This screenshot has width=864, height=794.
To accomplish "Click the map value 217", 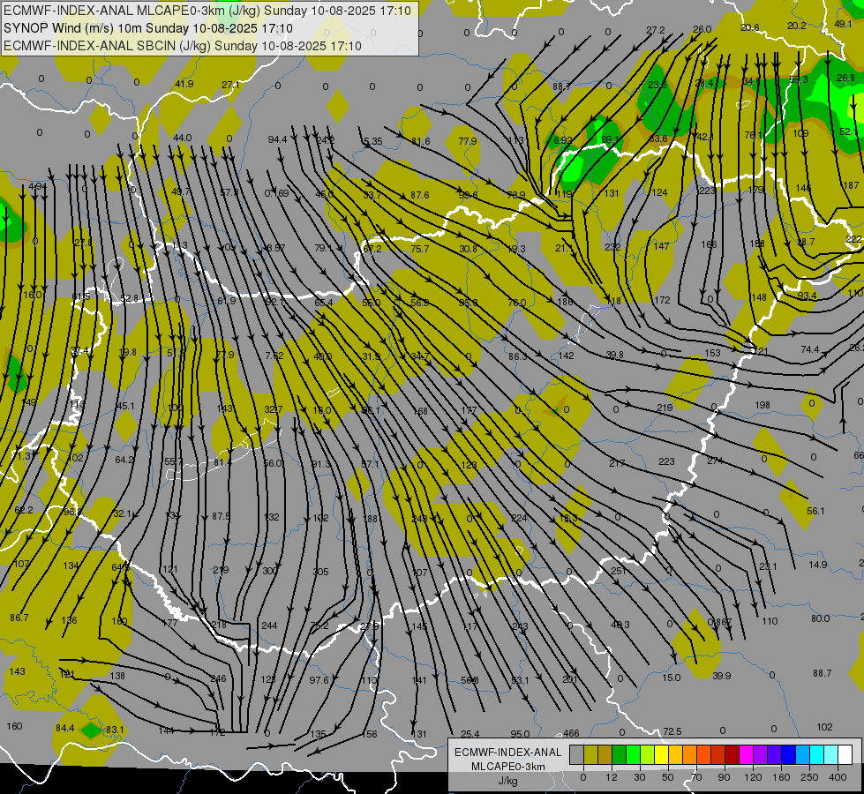I will click(617, 463).
